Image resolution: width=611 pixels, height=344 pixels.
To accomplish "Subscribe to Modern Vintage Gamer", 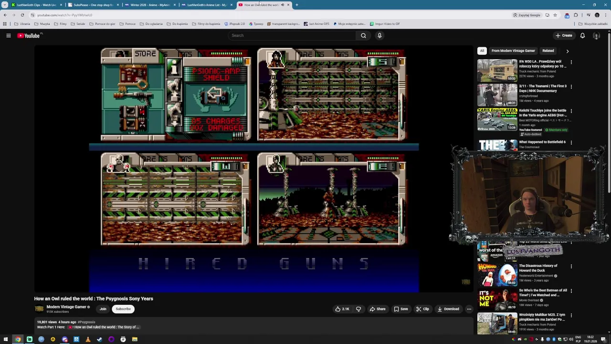I will (123, 309).
